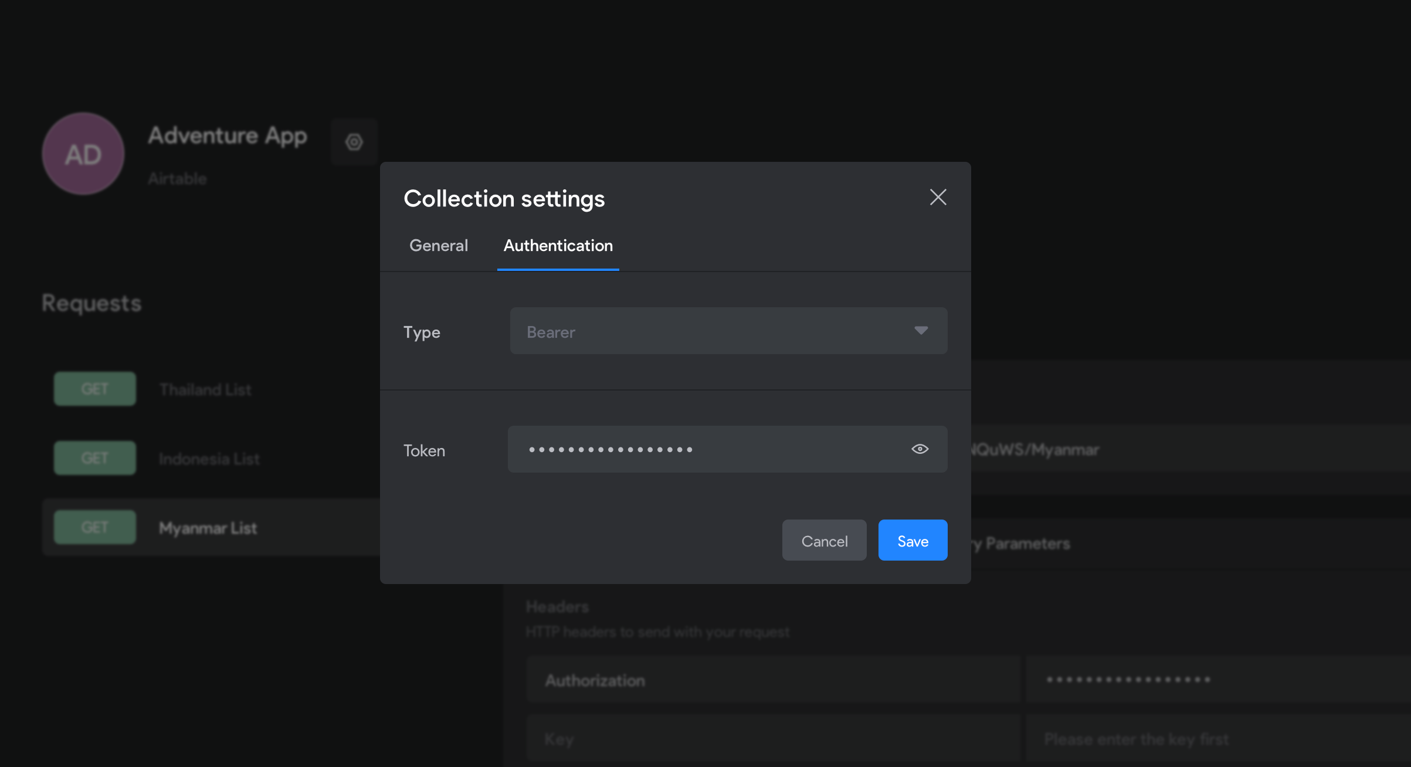The image size is (1411, 767).
Task: Click the dropdown arrow in Type field
Action: tap(921, 331)
